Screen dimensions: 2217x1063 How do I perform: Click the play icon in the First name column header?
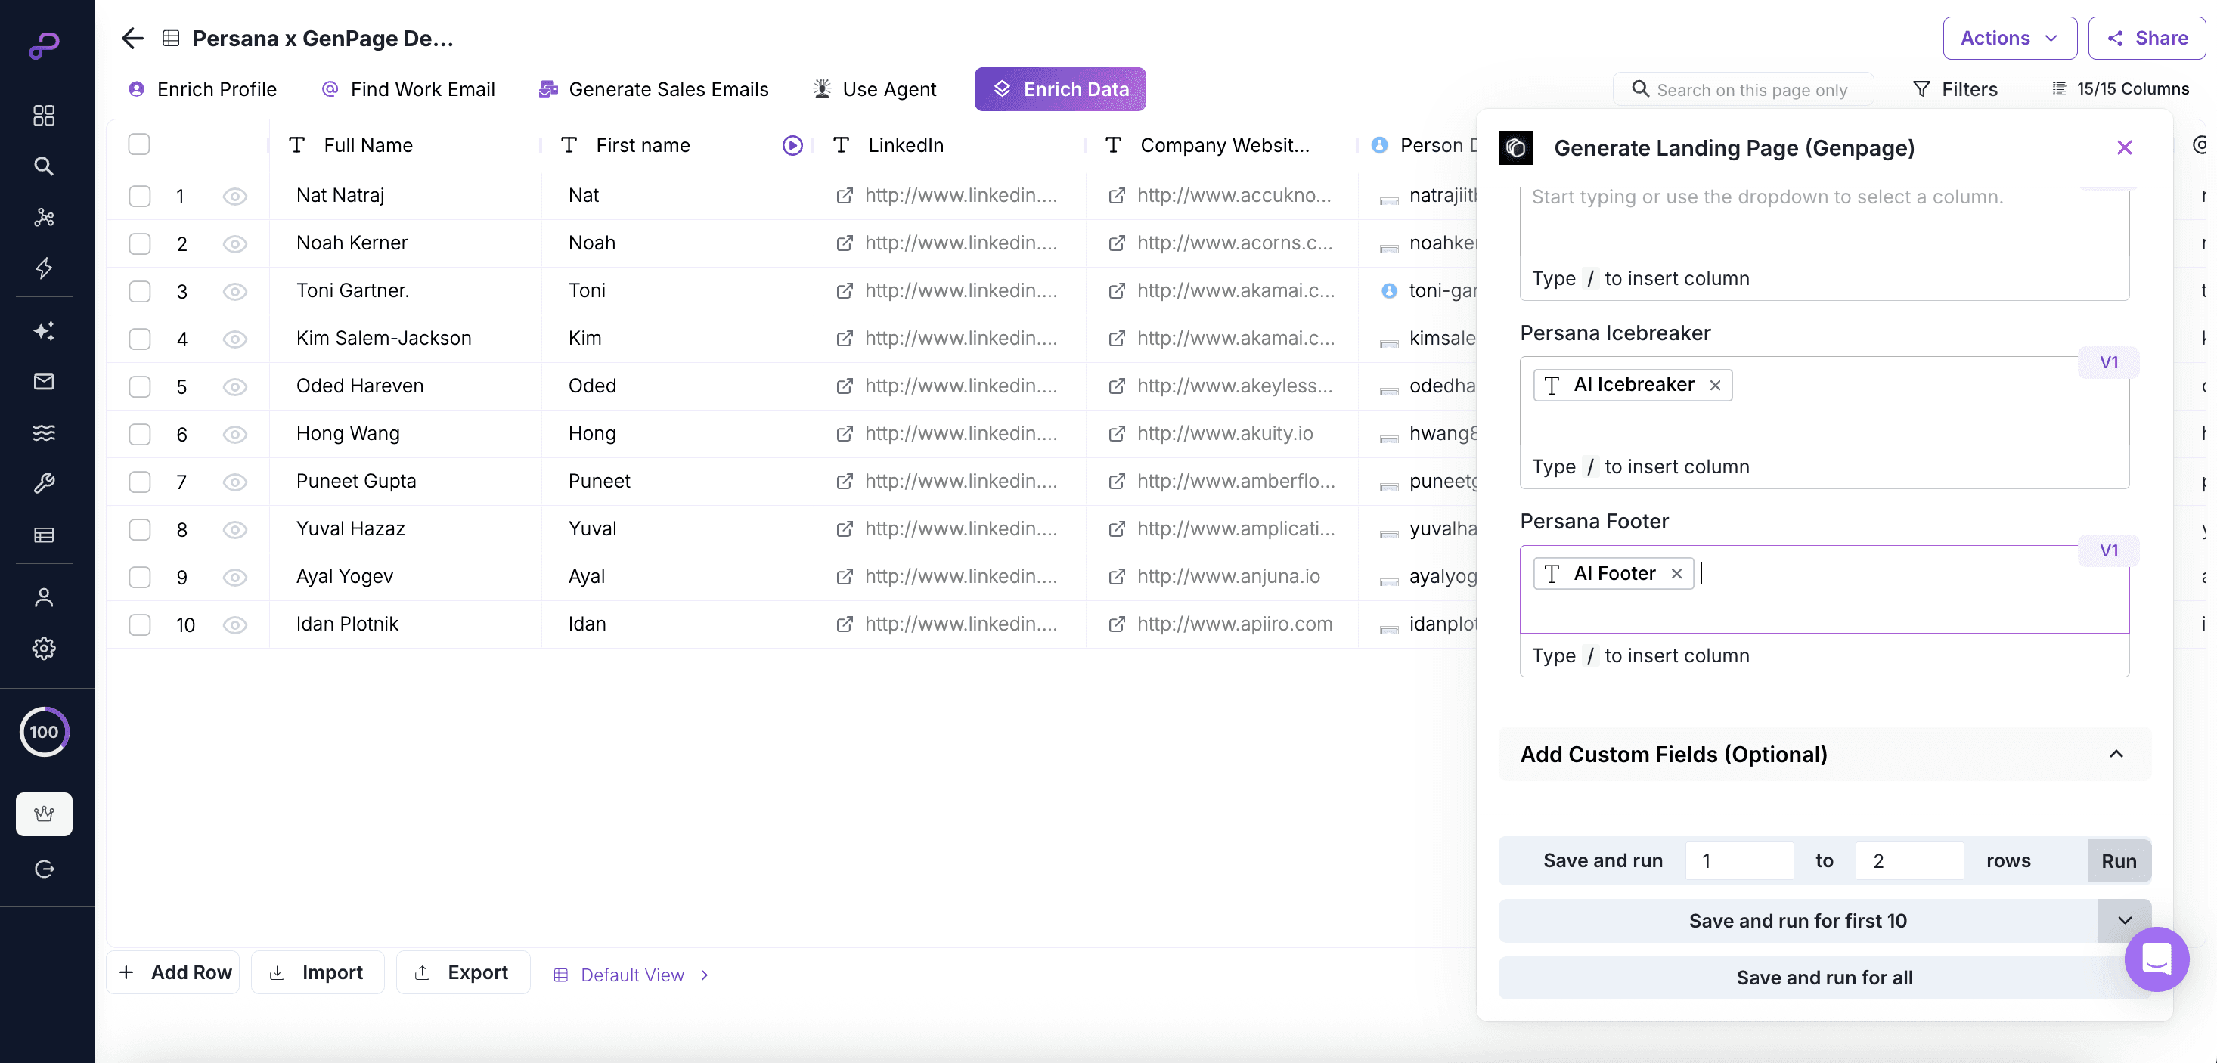coord(792,145)
